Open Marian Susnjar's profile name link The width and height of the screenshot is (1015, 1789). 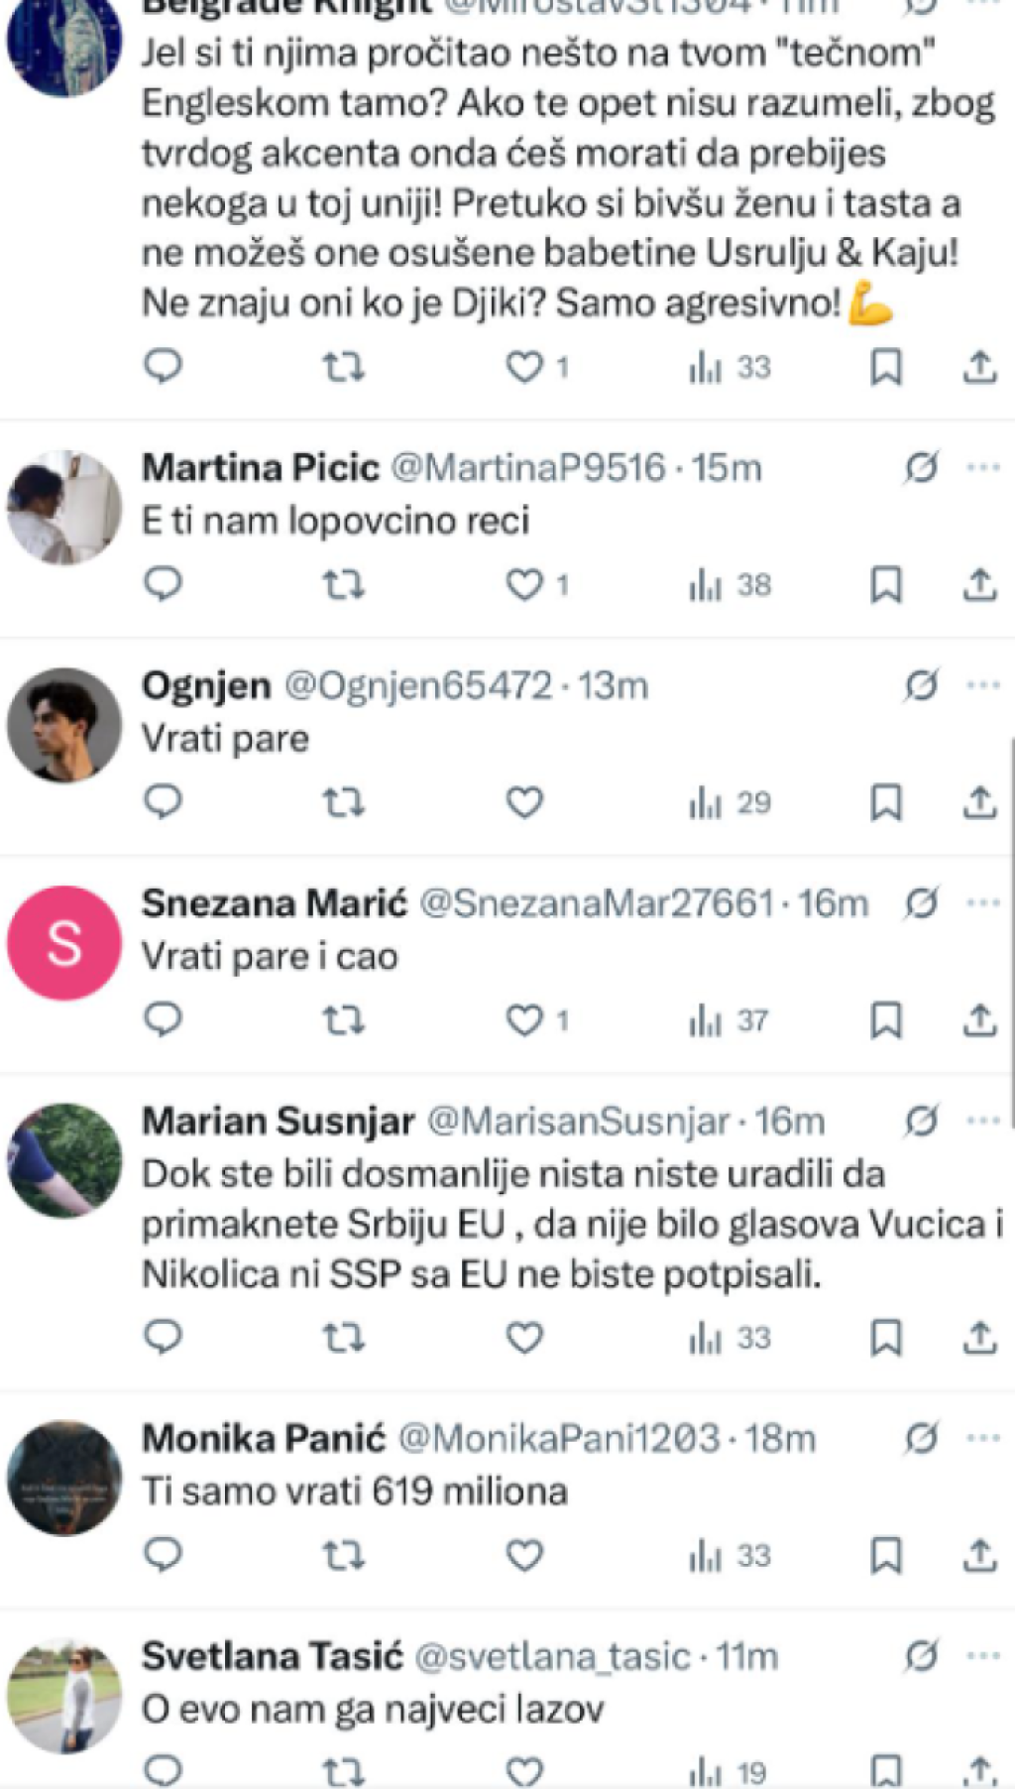(x=278, y=1122)
